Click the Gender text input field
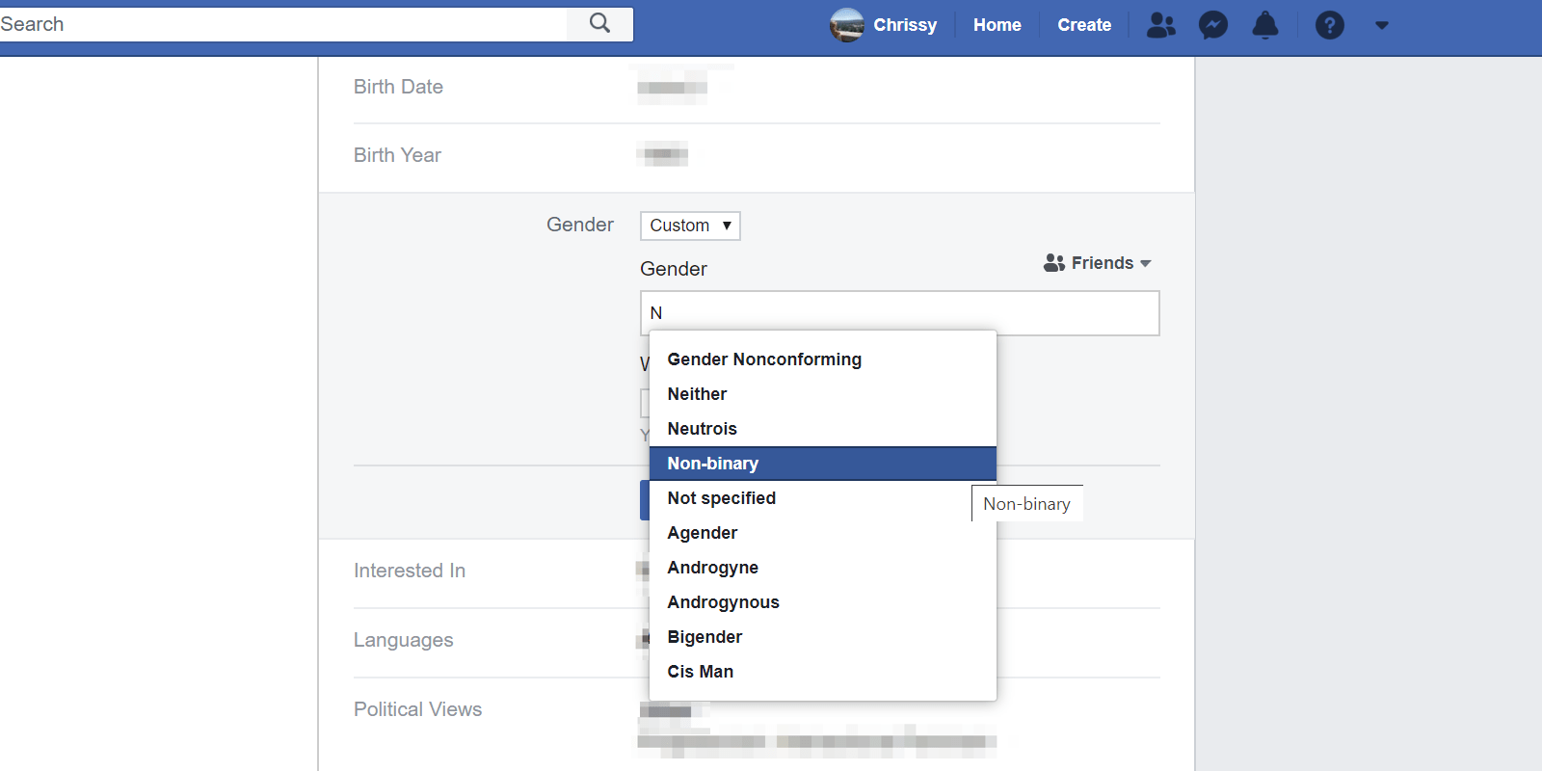1542x771 pixels. (x=900, y=313)
